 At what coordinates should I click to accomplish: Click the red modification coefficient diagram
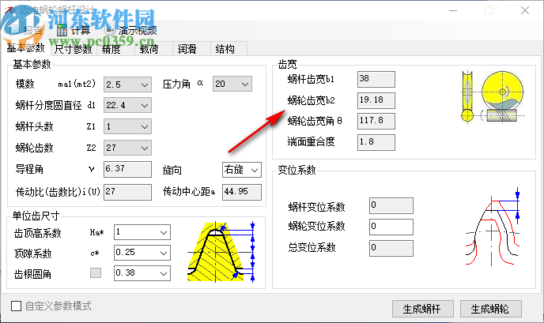493,227
